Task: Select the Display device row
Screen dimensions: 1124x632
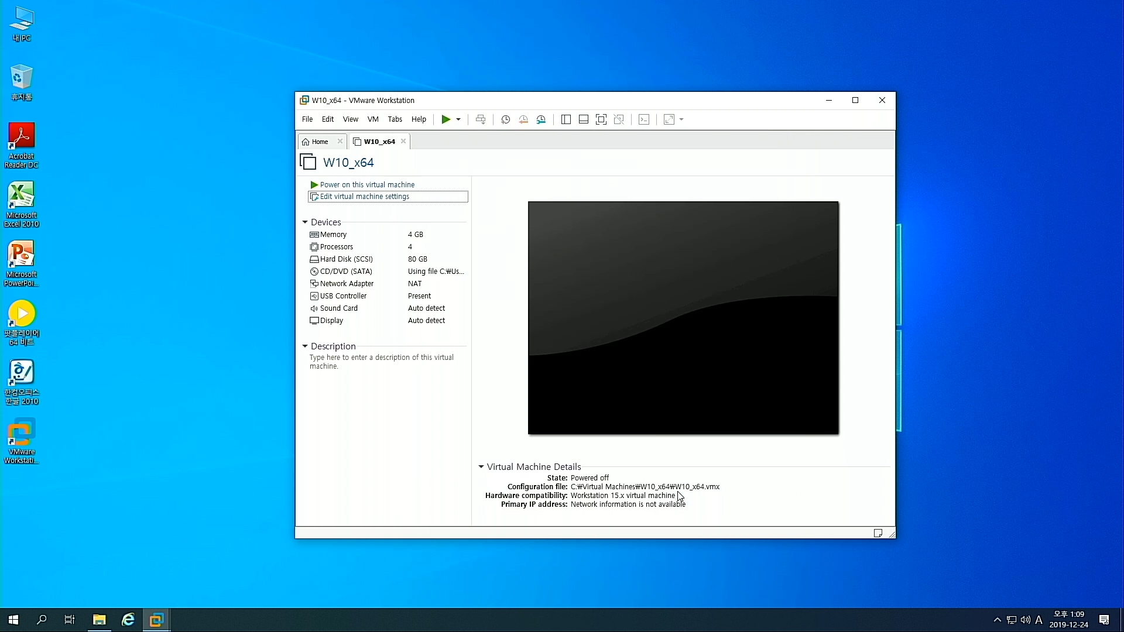Action: pyautogui.click(x=387, y=321)
